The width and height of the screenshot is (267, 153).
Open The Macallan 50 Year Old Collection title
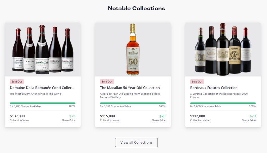point(130,88)
